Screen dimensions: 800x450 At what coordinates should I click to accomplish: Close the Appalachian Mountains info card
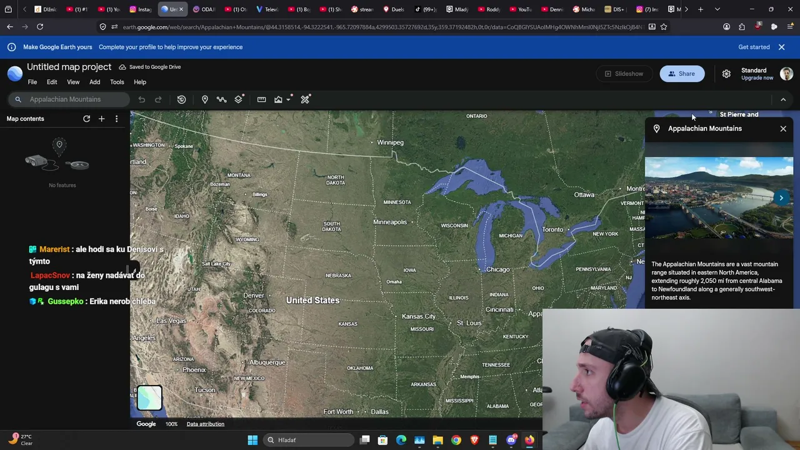click(783, 129)
